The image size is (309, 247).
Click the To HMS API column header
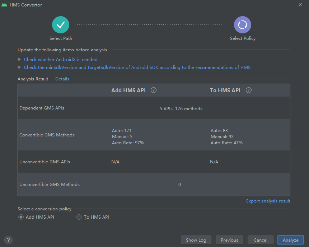tap(225, 90)
